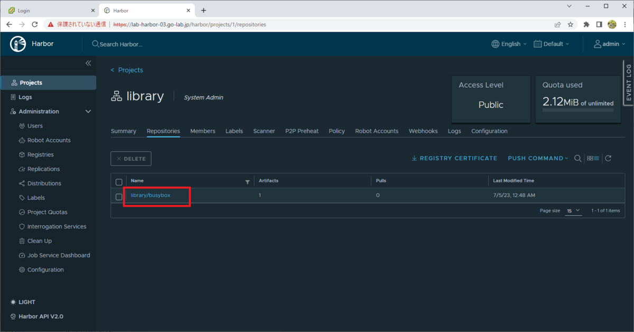Open the browser side panel icon
Viewport: 634px width, 332px height.
tap(599, 24)
